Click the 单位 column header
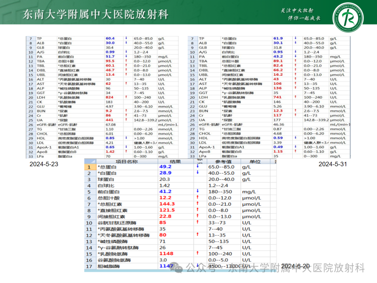The width and height of the screenshot is (377, 283). point(255,161)
